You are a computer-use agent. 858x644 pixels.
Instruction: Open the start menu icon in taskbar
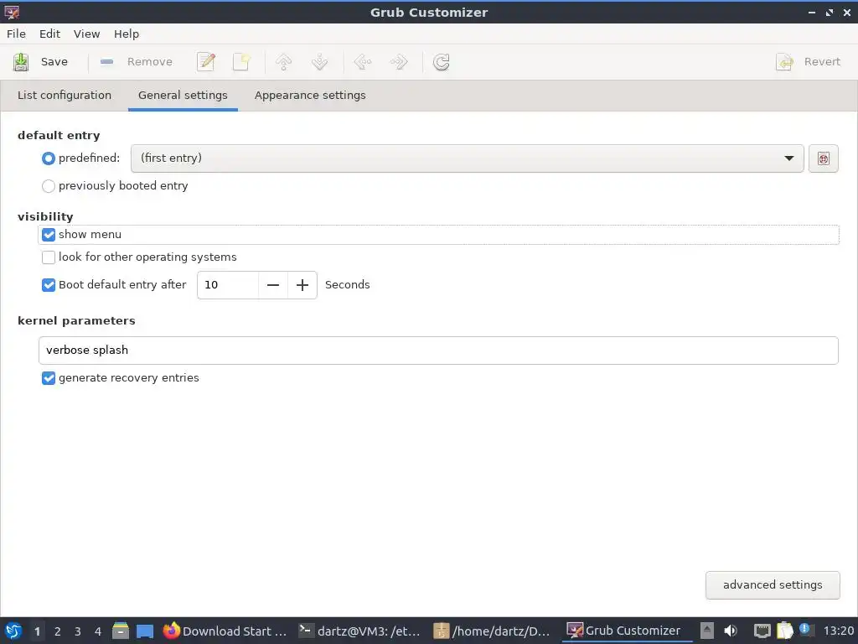[x=13, y=631]
